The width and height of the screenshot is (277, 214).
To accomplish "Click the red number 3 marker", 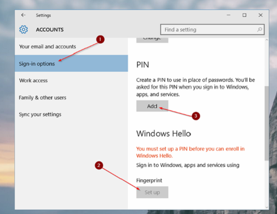I will pos(196,116).
